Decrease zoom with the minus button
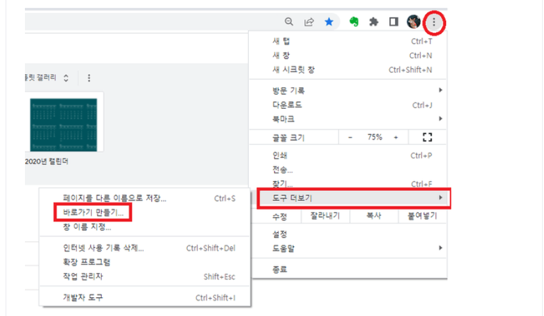The height and width of the screenshot is (316, 544). click(350, 138)
